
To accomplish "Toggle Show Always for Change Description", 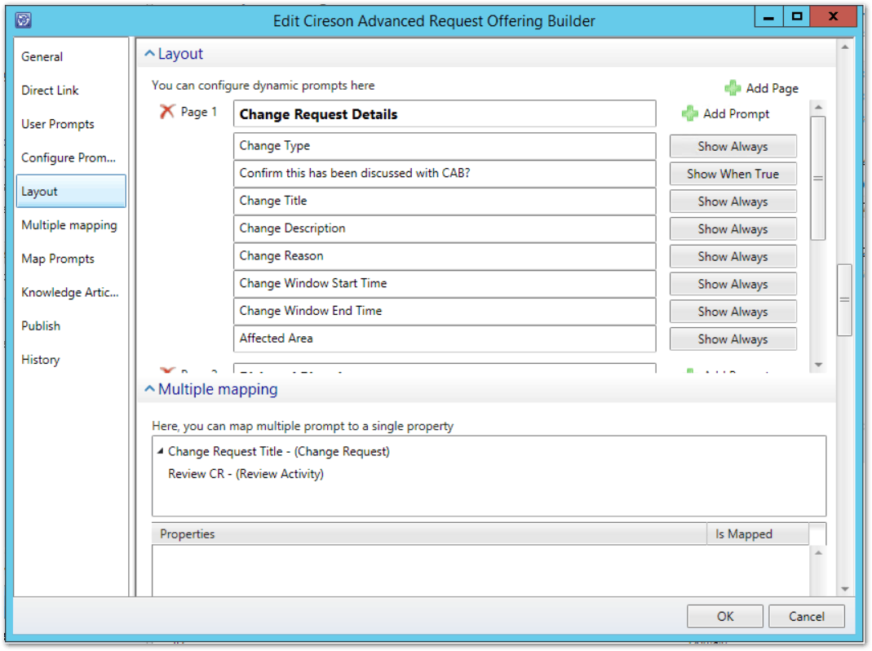I will 733,228.
